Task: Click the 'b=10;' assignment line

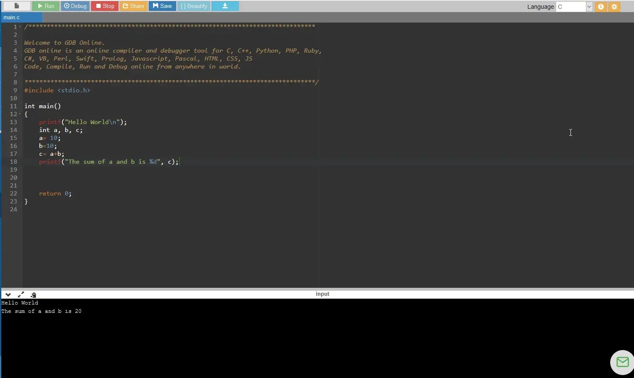Action: tap(48, 146)
